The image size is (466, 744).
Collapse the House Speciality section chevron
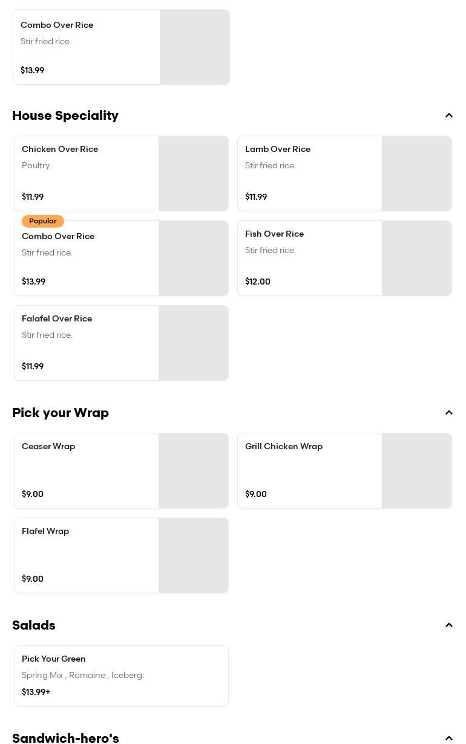pos(449,116)
